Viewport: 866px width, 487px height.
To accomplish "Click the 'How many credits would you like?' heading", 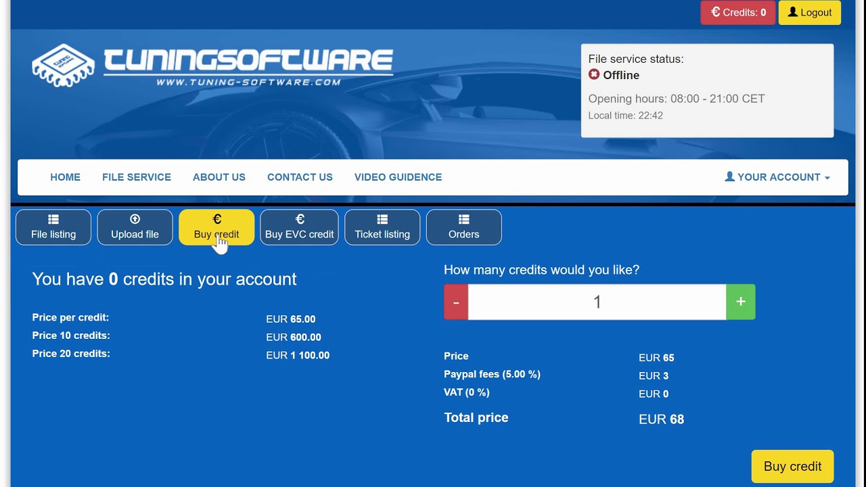I will pos(541,270).
